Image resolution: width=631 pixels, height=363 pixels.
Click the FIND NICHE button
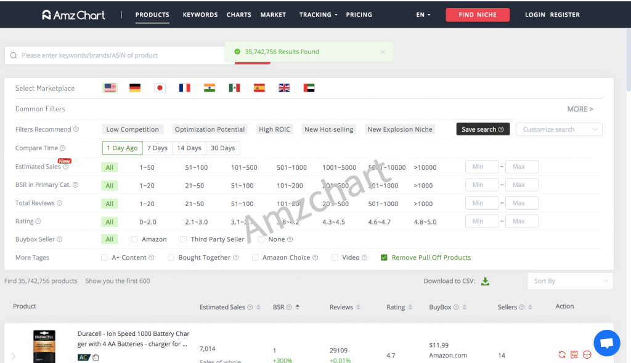(478, 15)
